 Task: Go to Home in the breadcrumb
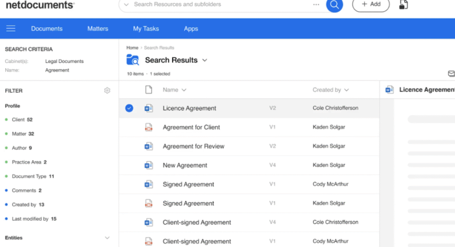[132, 47]
